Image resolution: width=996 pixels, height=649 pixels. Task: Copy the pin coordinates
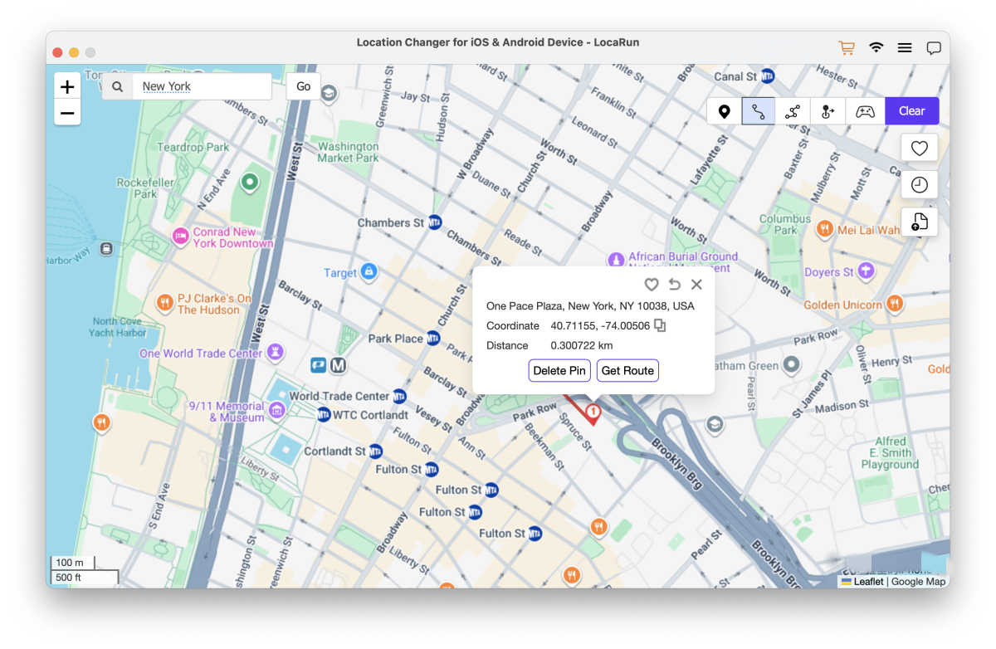(660, 326)
